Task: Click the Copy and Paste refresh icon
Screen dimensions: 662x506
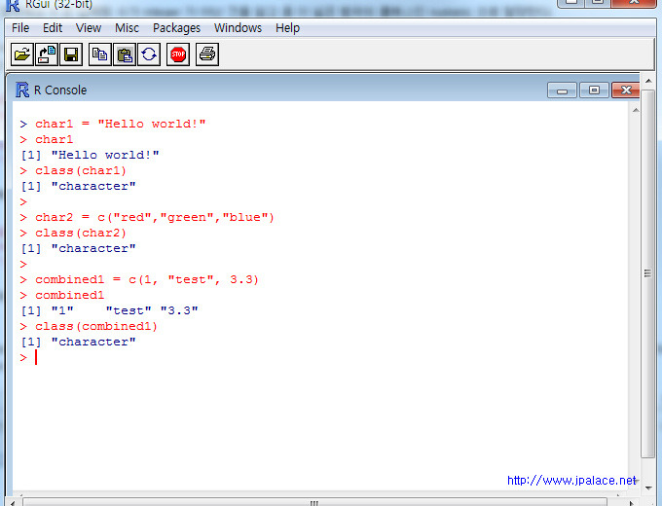Action: tap(149, 54)
